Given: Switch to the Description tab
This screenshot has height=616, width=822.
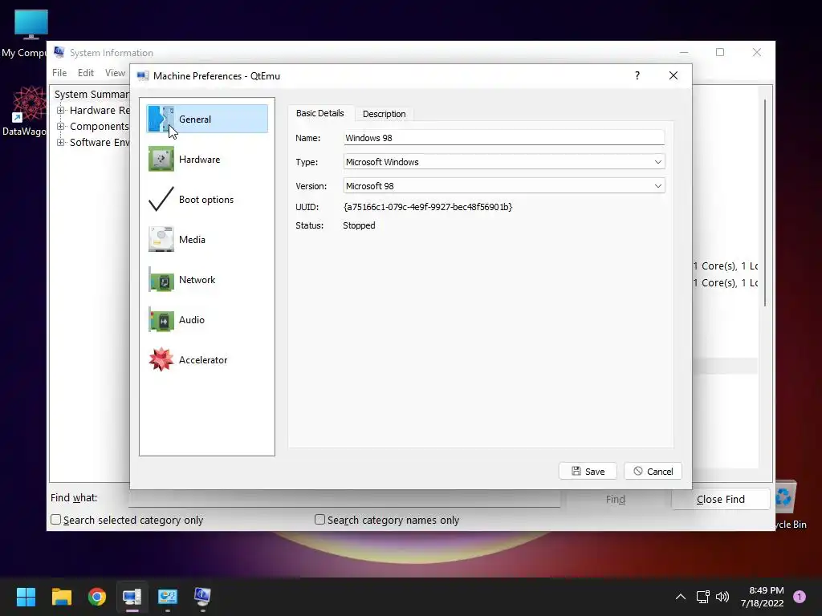Looking at the screenshot, I should point(385,114).
